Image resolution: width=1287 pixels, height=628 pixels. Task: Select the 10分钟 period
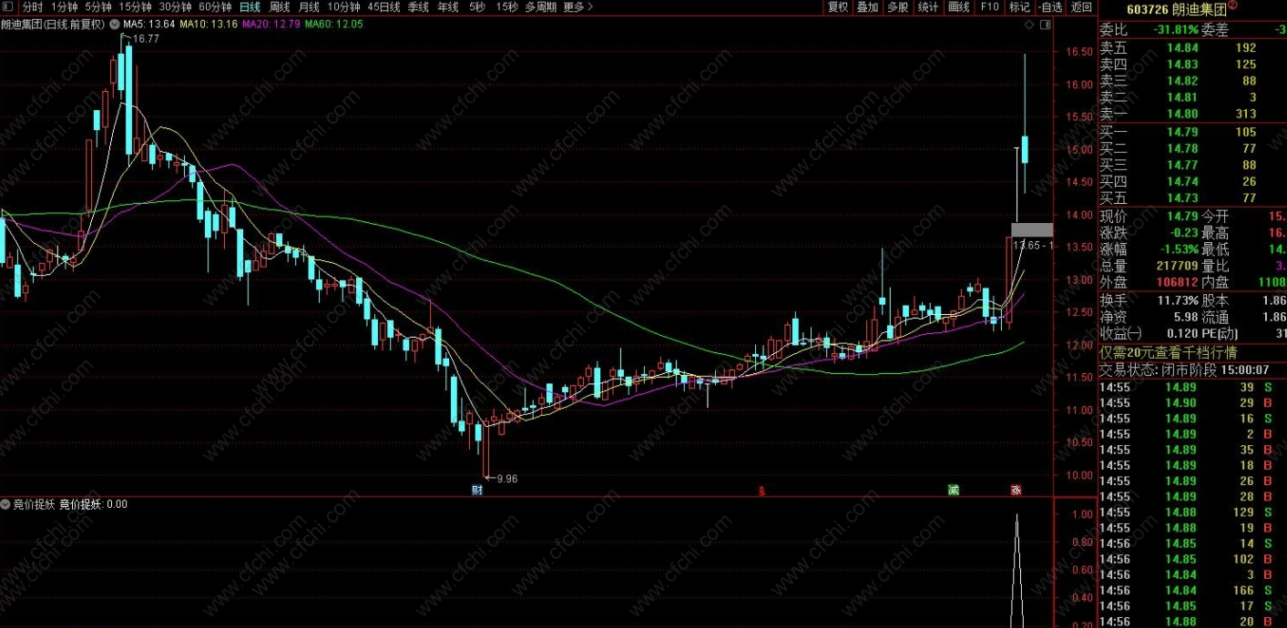[x=343, y=7]
